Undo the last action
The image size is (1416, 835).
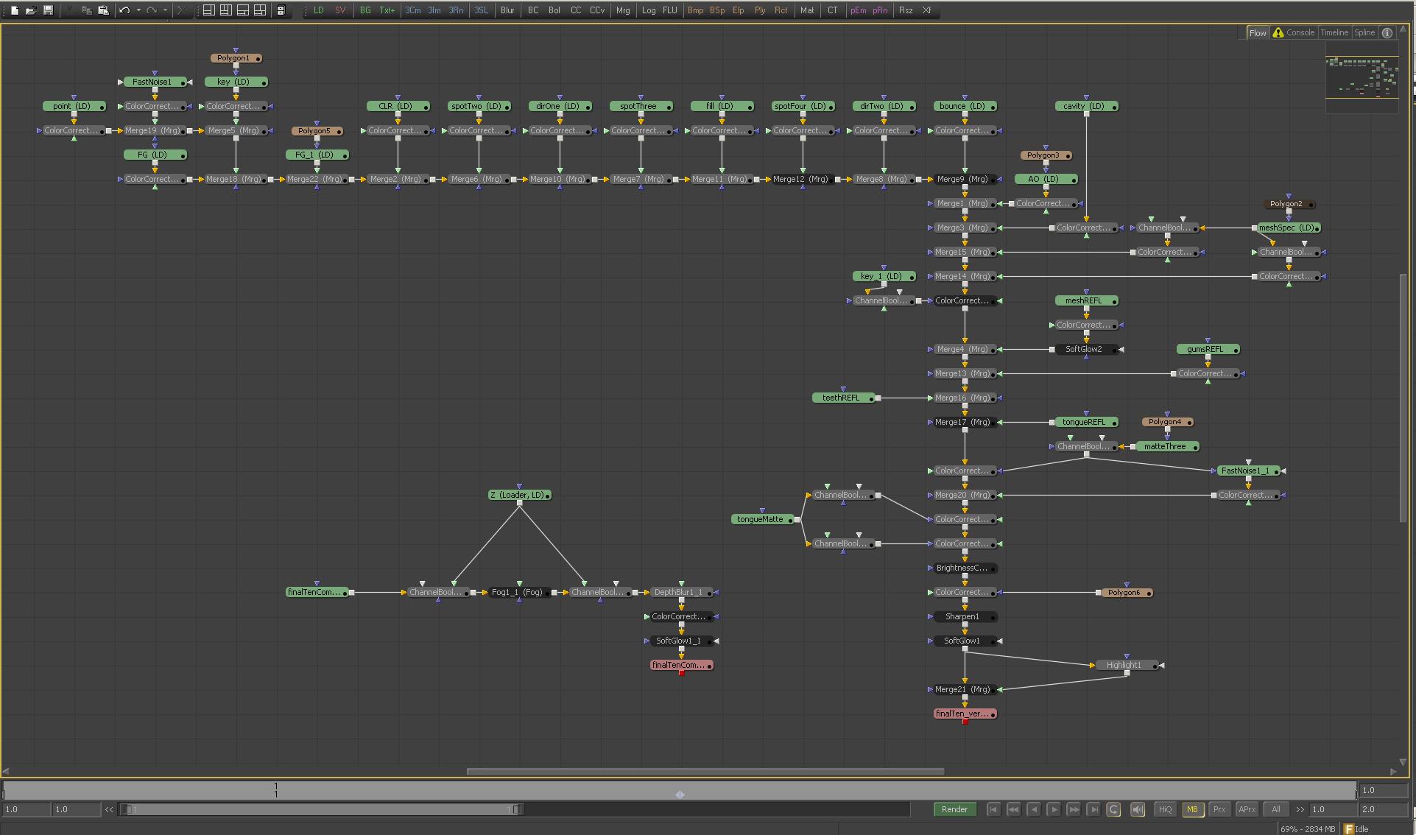(x=124, y=10)
